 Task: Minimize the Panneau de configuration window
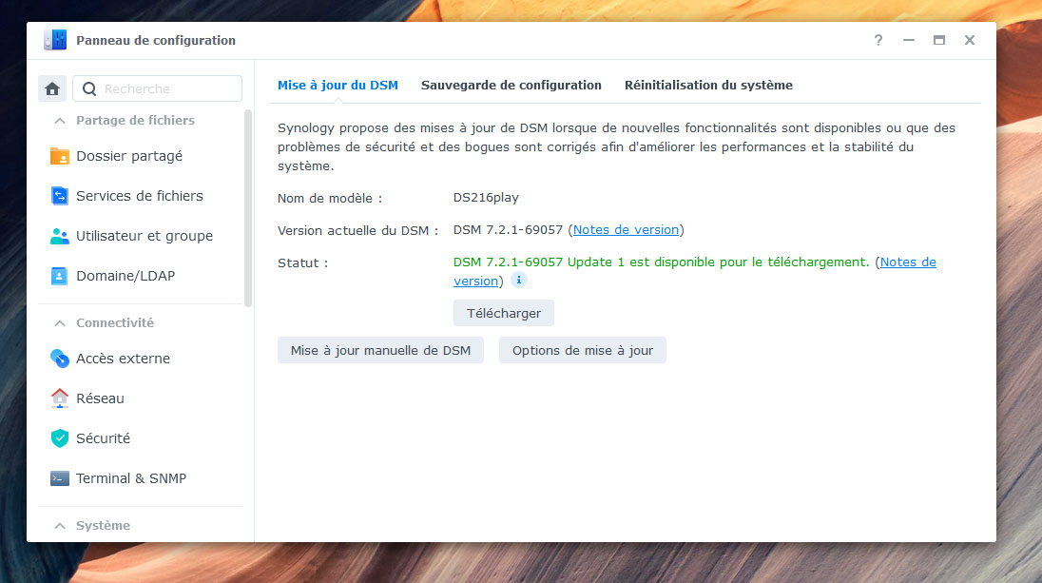[909, 40]
